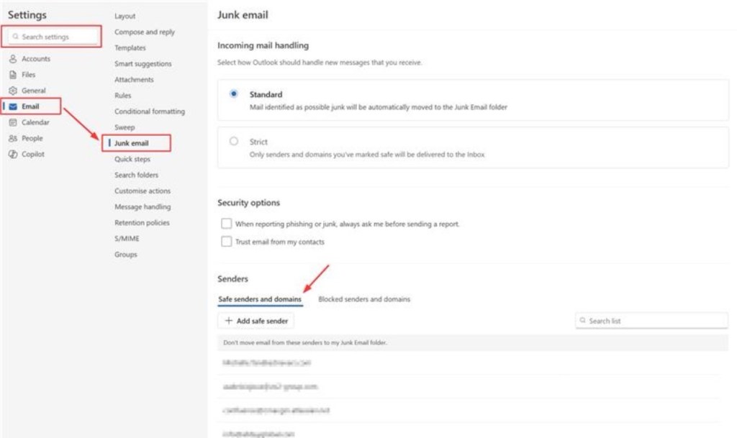Click the Calendar icon in sidebar
This screenshot has width=737, height=438.
point(13,122)
